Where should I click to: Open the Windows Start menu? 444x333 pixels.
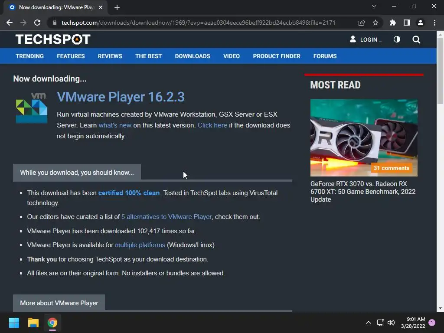tap(14, 323)
